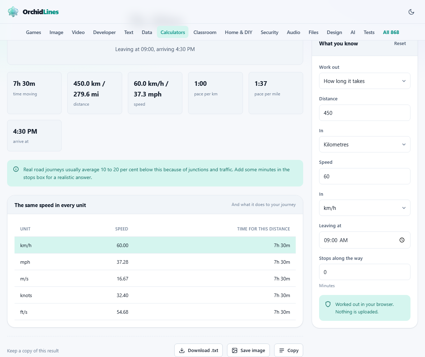Viewport: 425px width, 357px height.
Task: Click the m/s speed value 16.67
Action: (x=122, y=279)
